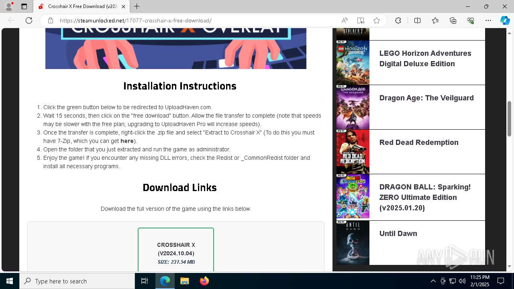Screen dimensions: 514x289
Task: Click the 7-Zip 'here' link
Action: click(x=127, y=141)
